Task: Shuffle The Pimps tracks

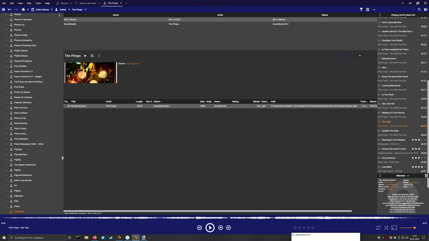Action: point(92,56)
